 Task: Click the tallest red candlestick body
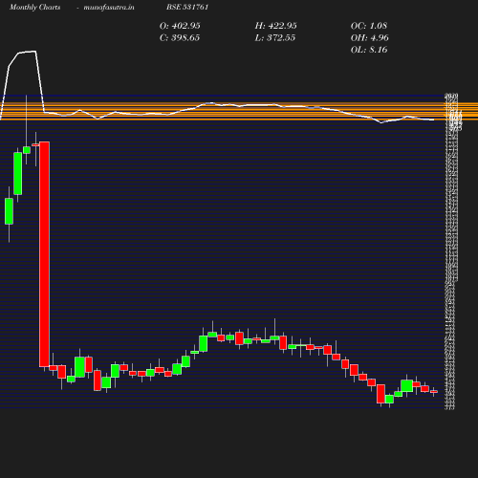point(44,254)
